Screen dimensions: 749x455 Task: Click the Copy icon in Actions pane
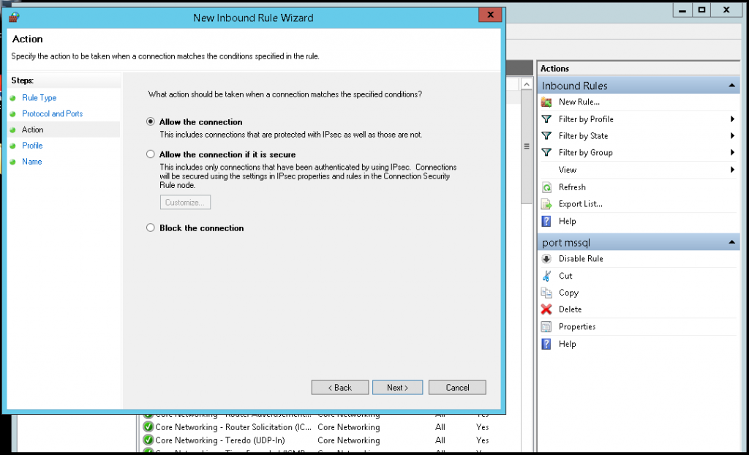(546, 293)
